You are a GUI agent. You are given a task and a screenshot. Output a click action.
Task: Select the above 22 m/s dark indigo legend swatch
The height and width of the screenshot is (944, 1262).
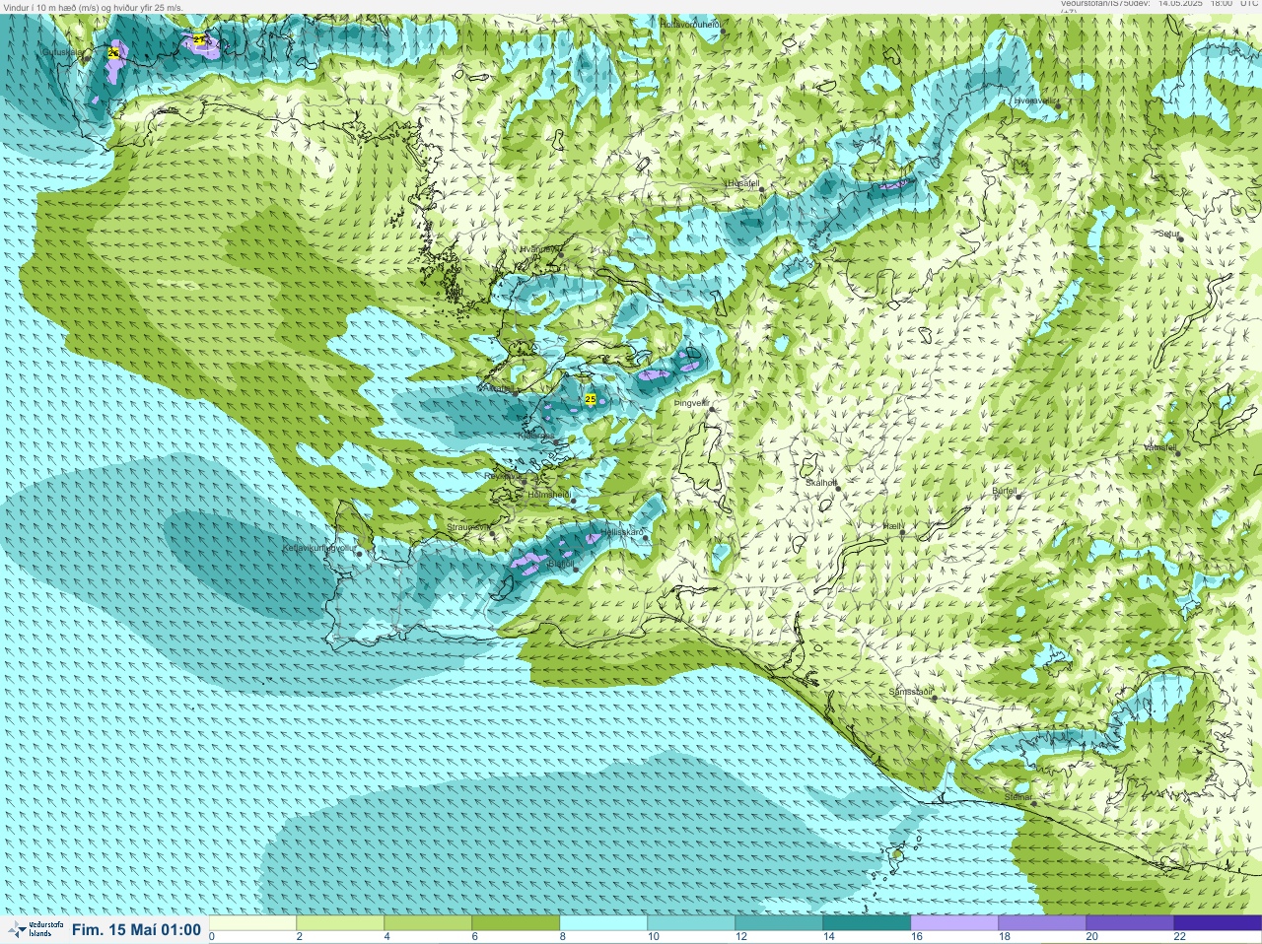(1218, 923)
